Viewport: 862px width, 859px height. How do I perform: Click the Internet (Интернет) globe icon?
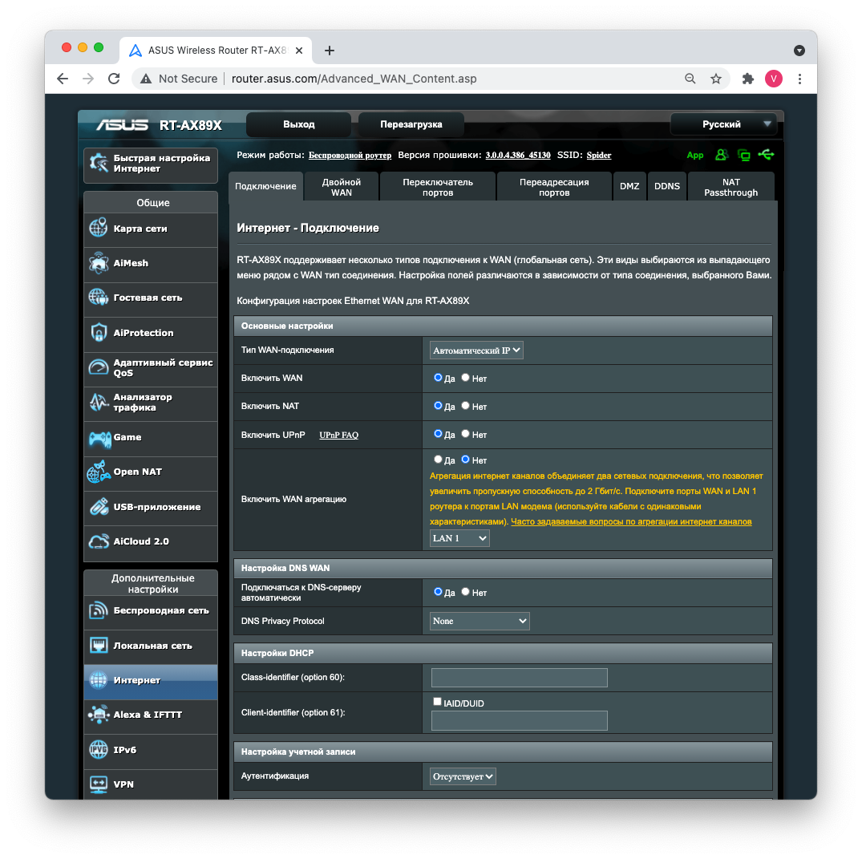(99, 680)
